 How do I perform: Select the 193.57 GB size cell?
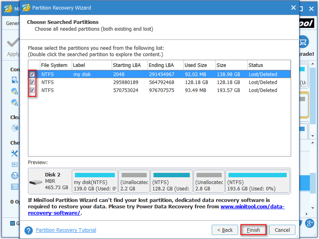228,90
